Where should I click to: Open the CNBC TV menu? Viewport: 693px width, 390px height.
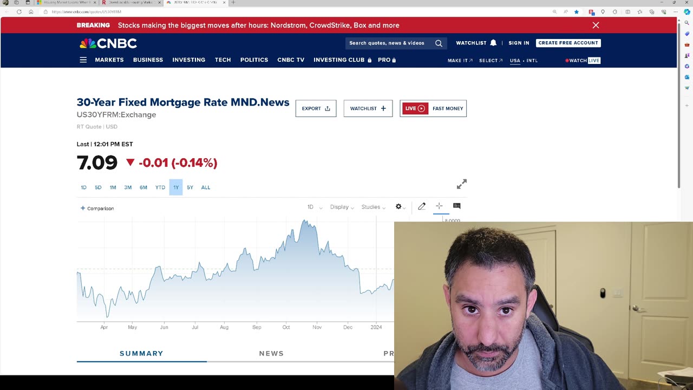[x=291, y=60]
